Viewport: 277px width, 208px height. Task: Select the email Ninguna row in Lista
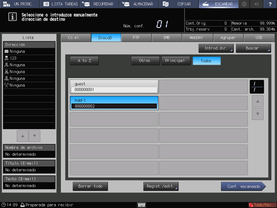click(29, 51)
